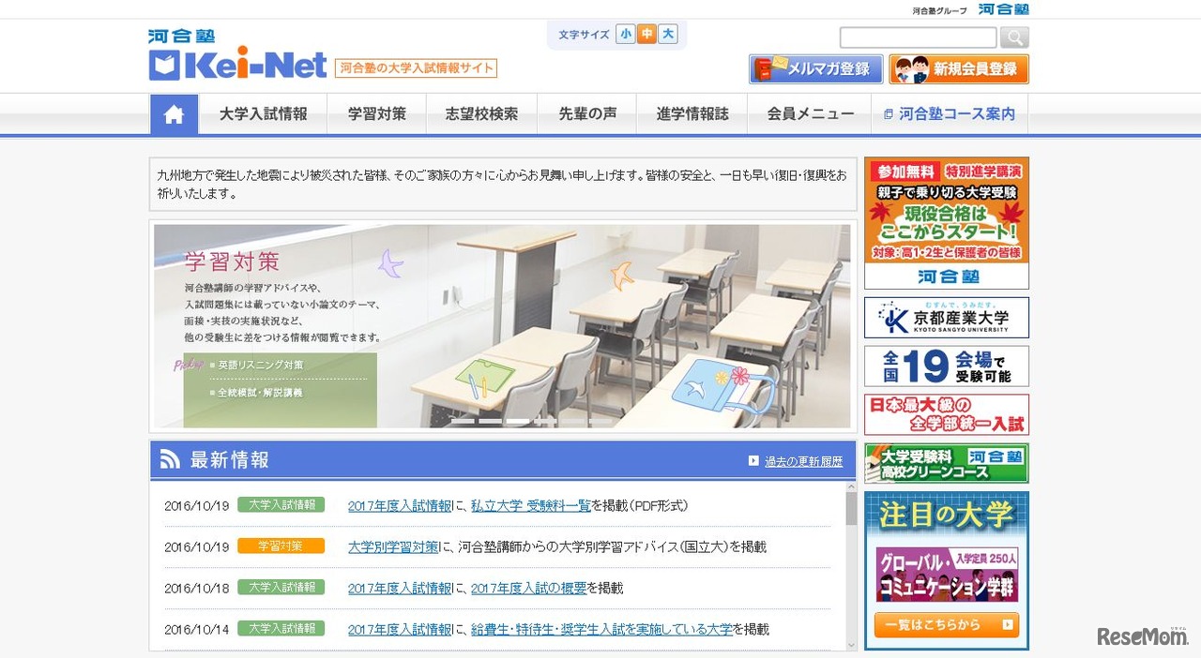Click the orange 学習対策 category tag
1201x658 pixels.
(281, 546)
